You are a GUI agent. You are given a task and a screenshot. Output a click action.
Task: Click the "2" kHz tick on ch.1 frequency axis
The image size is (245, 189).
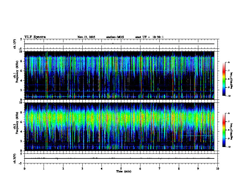(x=21, y=90)
